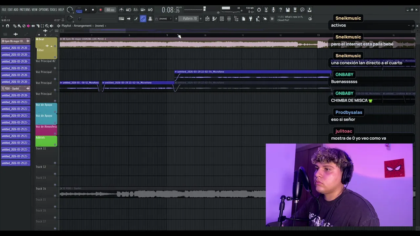Click the tempo field showing 88.000
Viewport: 420px width, 236px height.
(x=110, y=10)
